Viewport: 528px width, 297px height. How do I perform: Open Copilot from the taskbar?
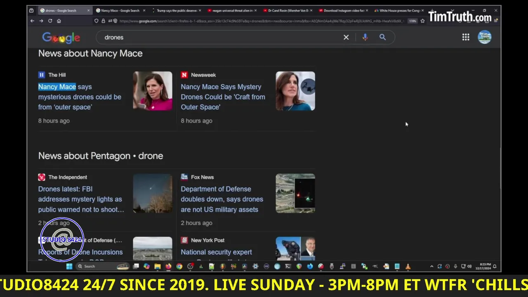click(x=146, y=266)
